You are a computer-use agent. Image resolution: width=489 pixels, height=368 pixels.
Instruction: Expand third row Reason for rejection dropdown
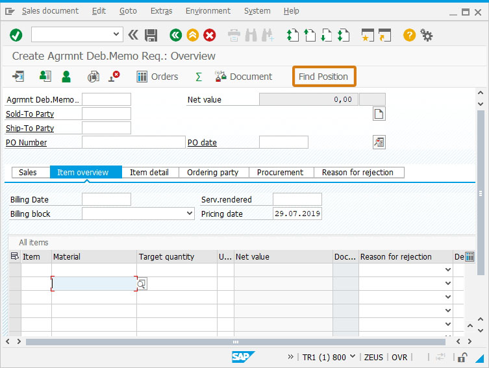[448, 297]
